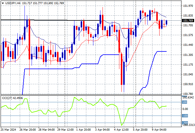Click the 151.175 price axis label
The height and width of the screenshot is (133, 195).
pos(188,64)
